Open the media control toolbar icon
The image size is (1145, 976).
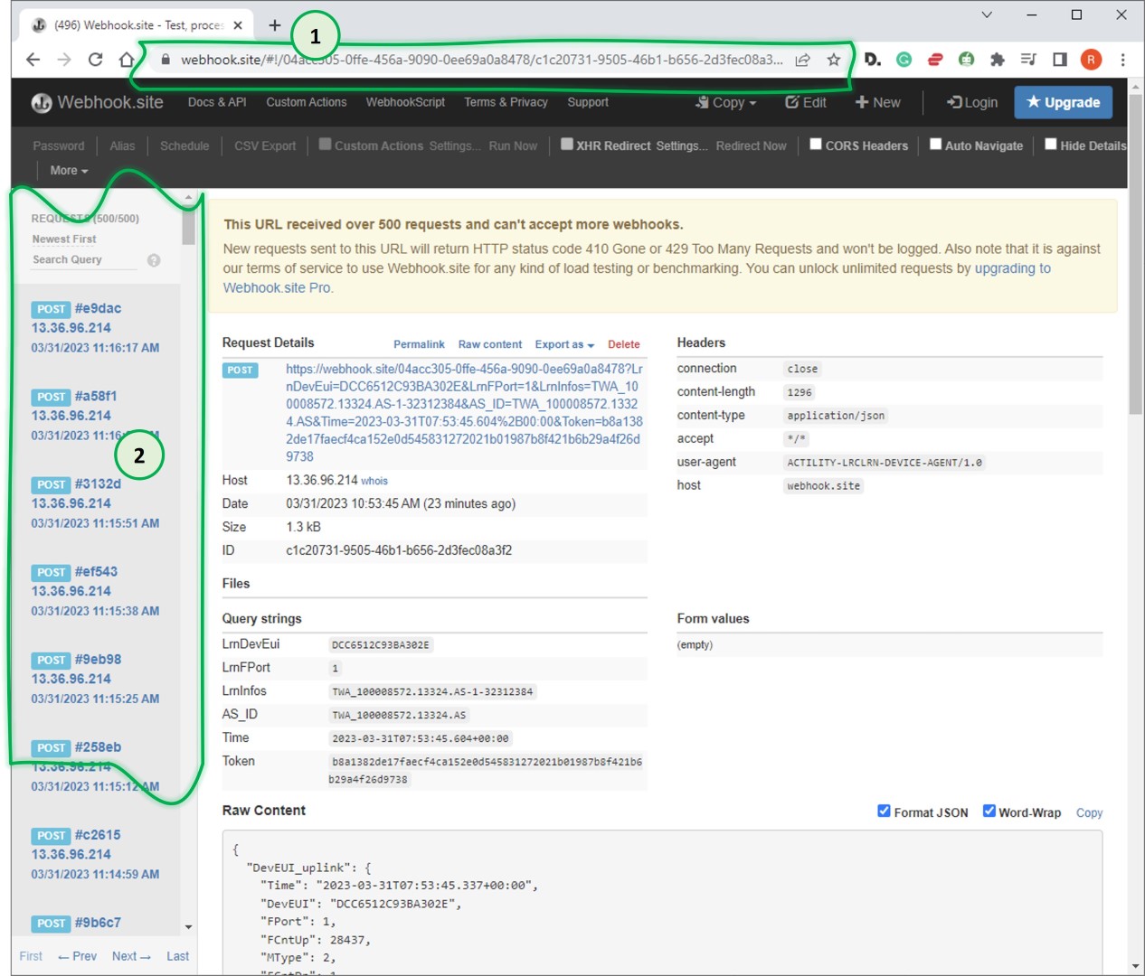tap(1028, 60)
